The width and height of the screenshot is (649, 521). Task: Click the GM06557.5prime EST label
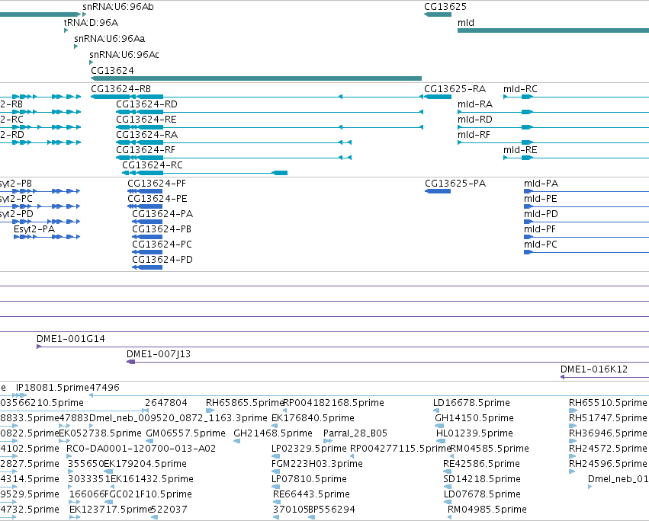click(185, 433)
